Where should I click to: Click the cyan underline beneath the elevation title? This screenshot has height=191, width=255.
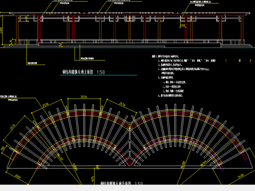pyautogui.click(x=98, y=75)
